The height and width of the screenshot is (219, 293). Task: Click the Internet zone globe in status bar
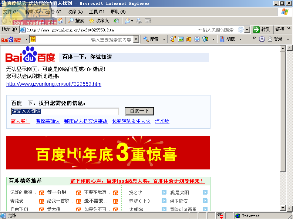point(238,216)
